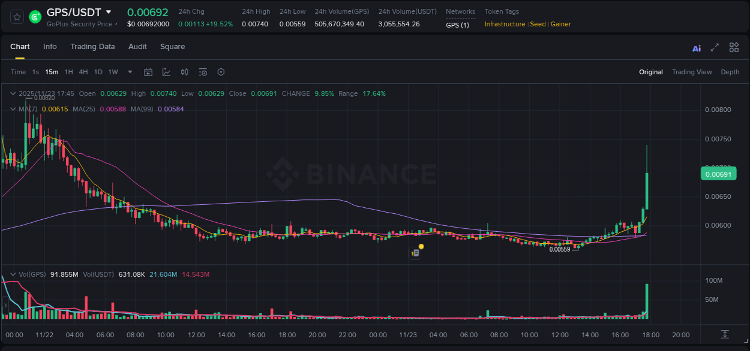
Task: Open the widgets grid icon
Action: (x=734, y=47)
